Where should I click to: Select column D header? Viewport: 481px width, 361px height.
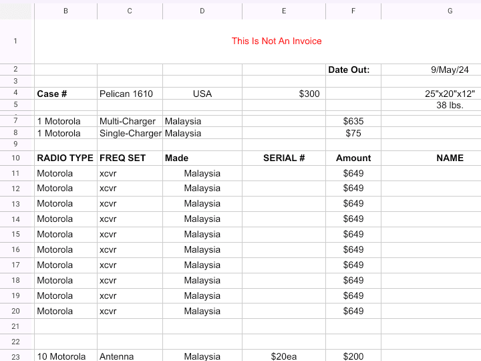(x=202, y=11)
